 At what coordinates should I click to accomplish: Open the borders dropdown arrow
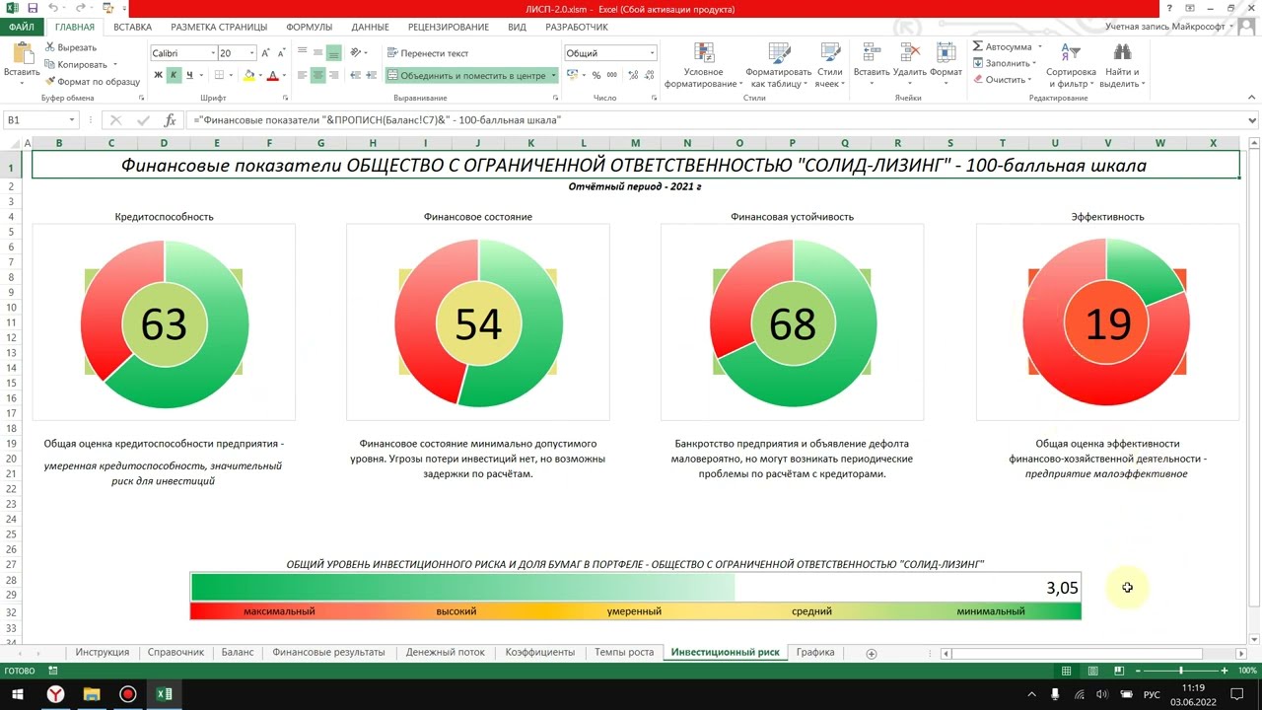coord(232,76)
